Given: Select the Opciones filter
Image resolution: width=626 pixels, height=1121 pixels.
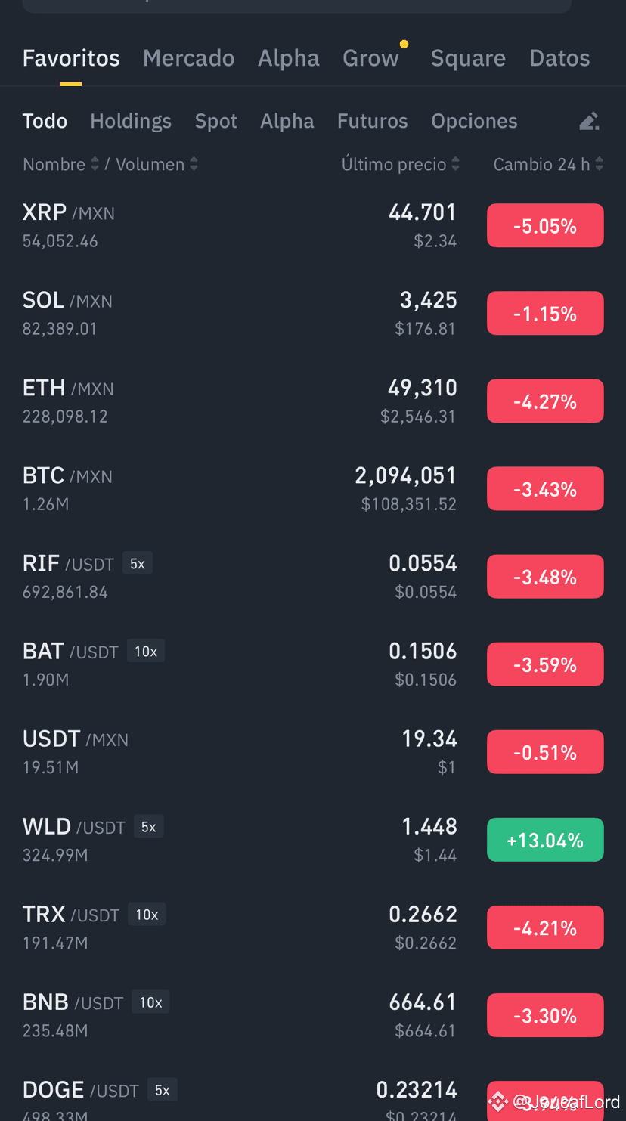Looking at the screenshot, I should (474, 121).
